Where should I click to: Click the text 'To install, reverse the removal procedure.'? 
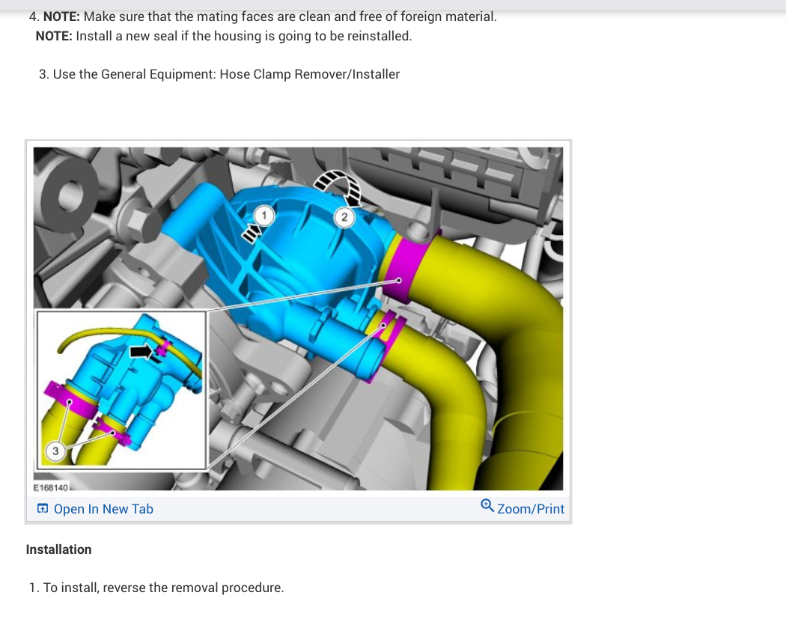[x=163, y=588]
